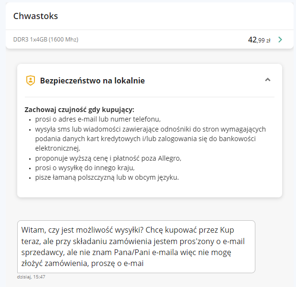
Task: Click the 'dzisiaj, 15:47' message timestamp
Action: pos(31,277)
